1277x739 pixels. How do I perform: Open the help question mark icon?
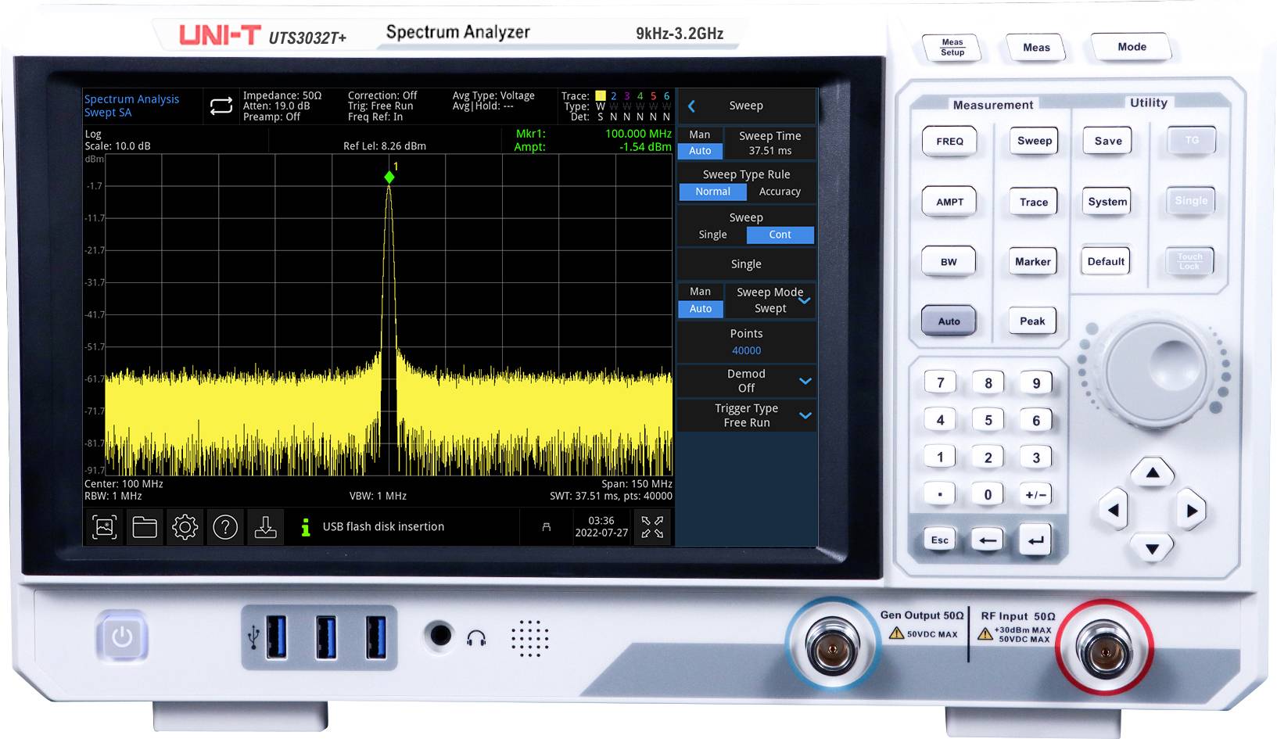coord(225,527)
